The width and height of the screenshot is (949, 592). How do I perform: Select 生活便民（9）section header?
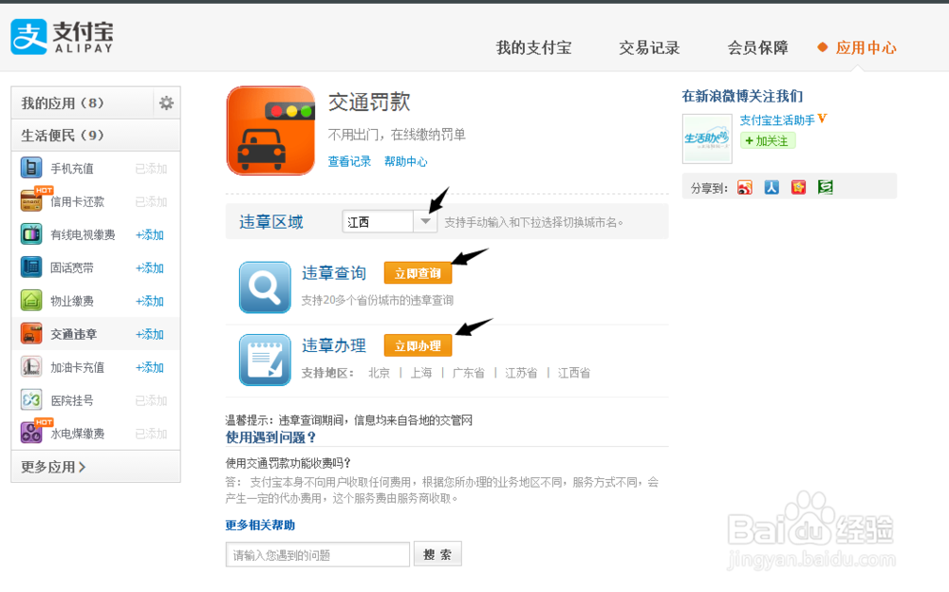(x=96, y=135)
